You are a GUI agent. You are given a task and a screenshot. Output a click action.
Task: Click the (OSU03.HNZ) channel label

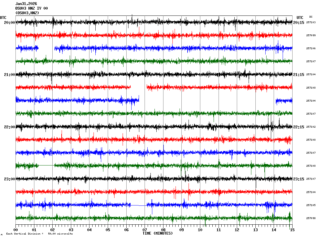click(27, 13)
